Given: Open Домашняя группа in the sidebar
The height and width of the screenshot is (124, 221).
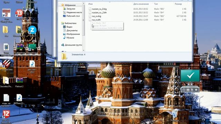Looking at the screenshot, I should [73, 45].
